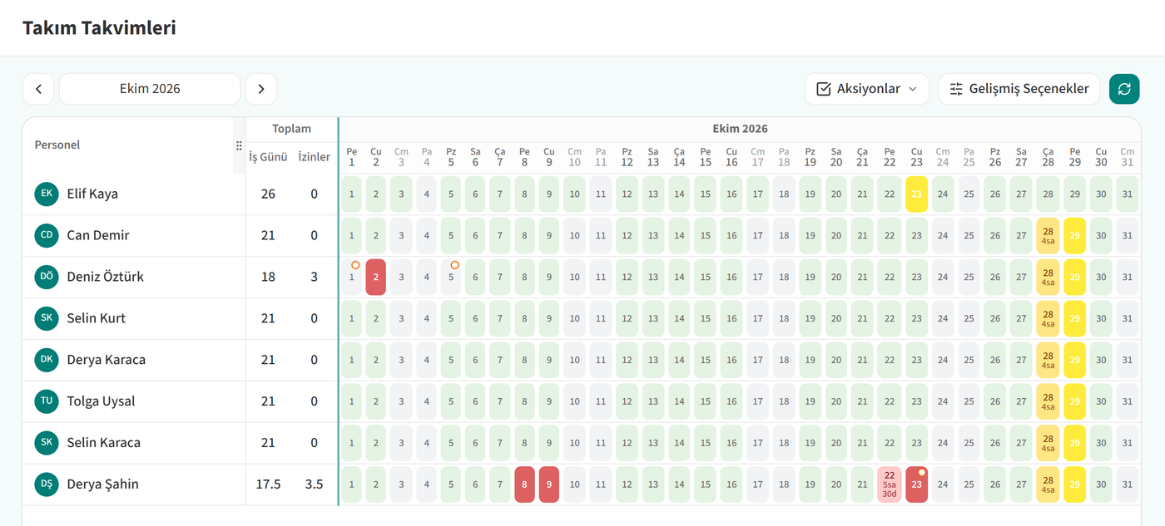
Task: Select Deniz Öztürk's red day 2 cell
Action: [x=376, y=277]
